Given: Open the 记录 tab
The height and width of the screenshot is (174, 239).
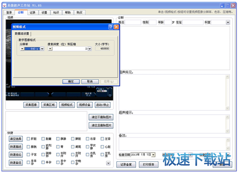Looking at the screenshot, I should tap(33, 13).
